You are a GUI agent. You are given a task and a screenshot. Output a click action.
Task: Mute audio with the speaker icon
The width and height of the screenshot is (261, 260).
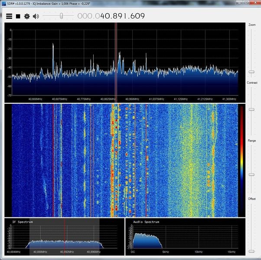tap(36, 16)
